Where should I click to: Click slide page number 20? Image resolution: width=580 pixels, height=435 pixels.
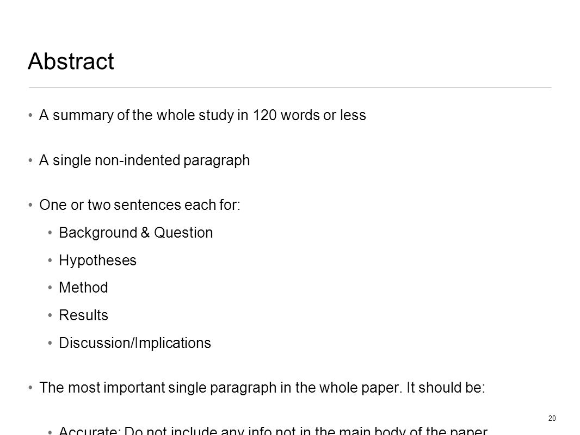[552, 418]
